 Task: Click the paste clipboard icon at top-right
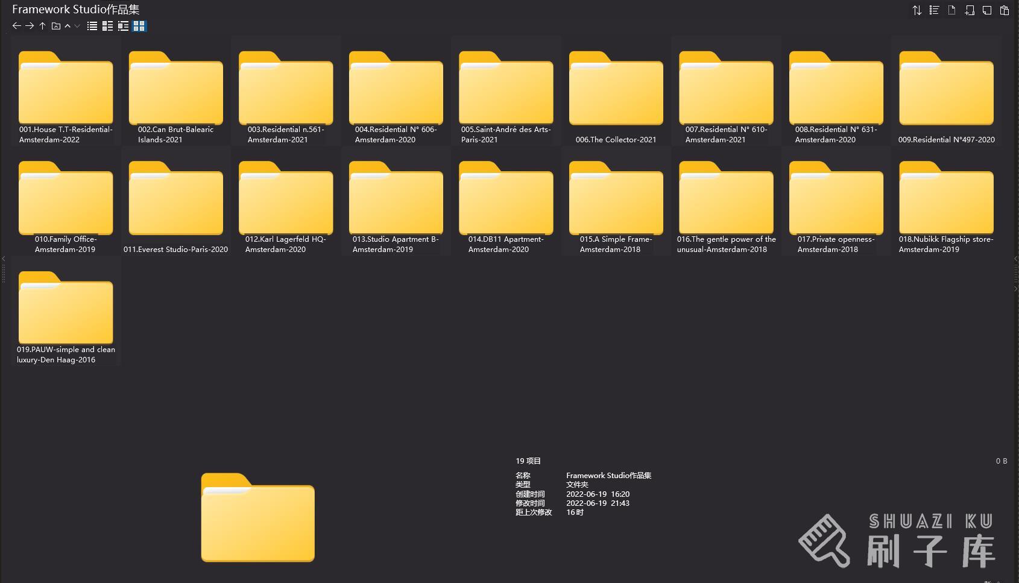pos(1003,10)
